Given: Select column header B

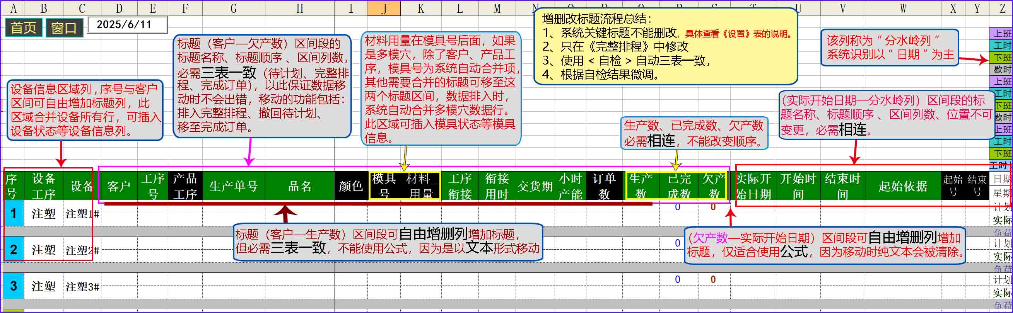Looking at the screenshot, I should (x=44, y=8).
